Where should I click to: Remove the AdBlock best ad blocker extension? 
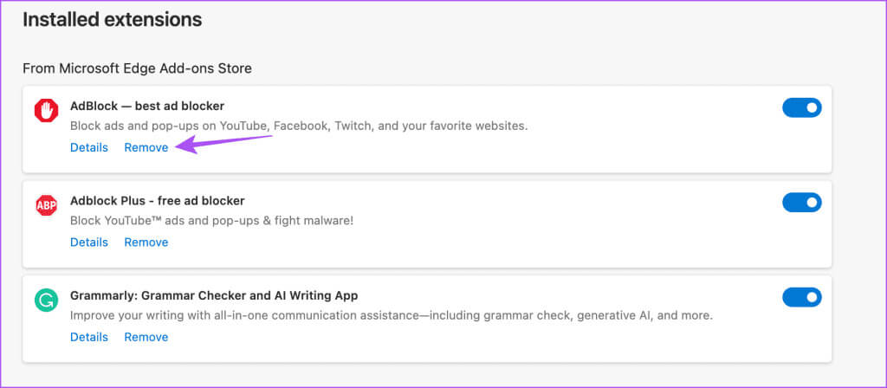[146, 147]
